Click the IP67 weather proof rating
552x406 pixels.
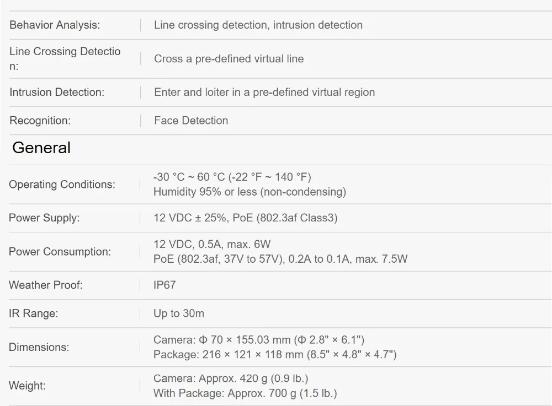coord(164,285)
